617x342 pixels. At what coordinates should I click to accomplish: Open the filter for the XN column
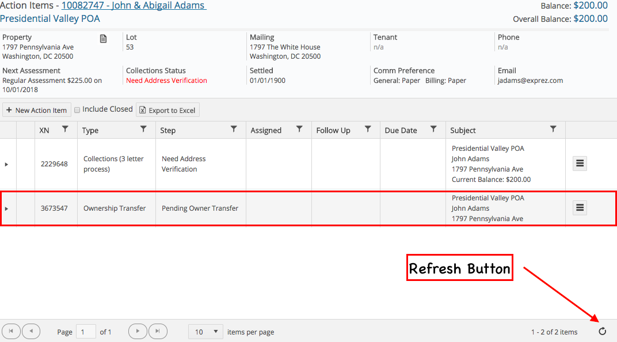(x=65, y=130)
